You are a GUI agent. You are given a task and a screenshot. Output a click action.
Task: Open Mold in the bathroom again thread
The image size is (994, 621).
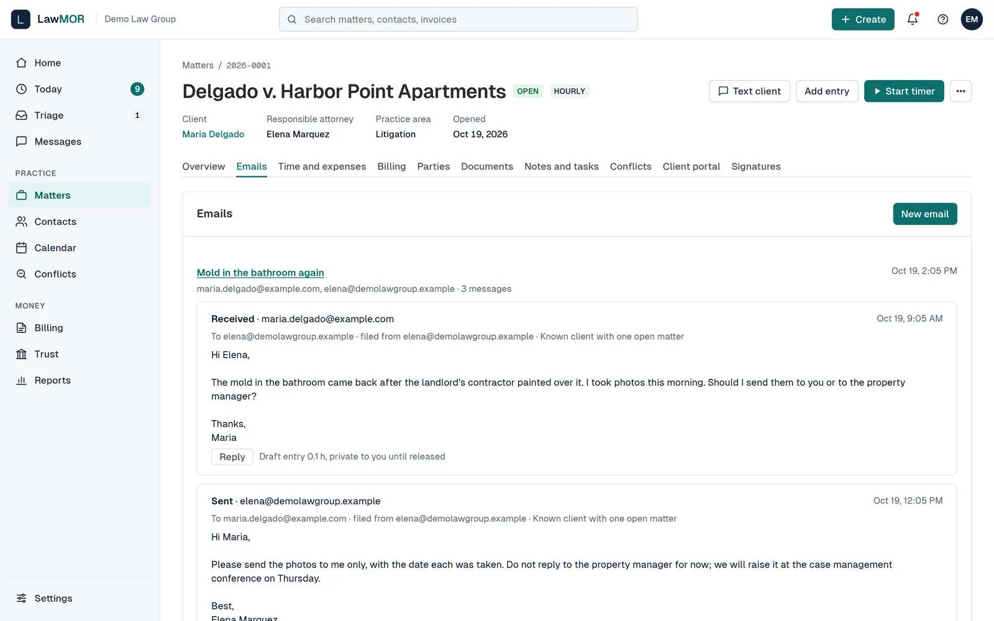260,273
